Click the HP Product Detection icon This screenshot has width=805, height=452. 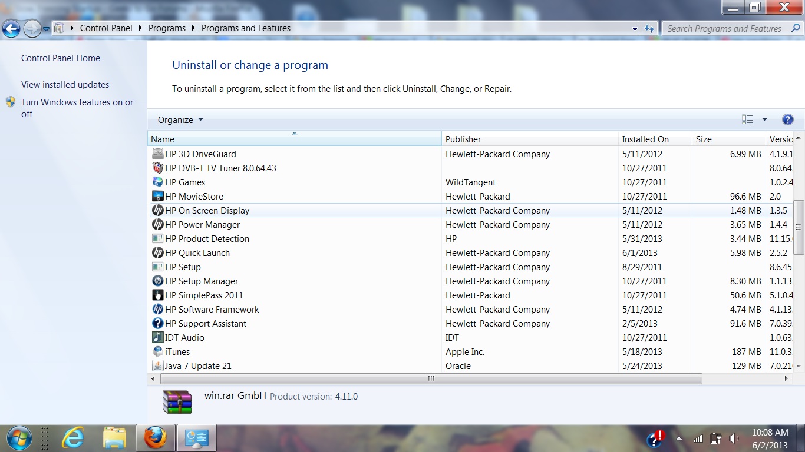[157, 238]
